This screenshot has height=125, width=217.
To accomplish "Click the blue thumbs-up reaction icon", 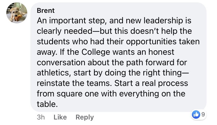I will click(196, 114).
